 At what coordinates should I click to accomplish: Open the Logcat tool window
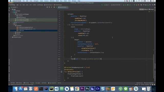pos(38,83)
